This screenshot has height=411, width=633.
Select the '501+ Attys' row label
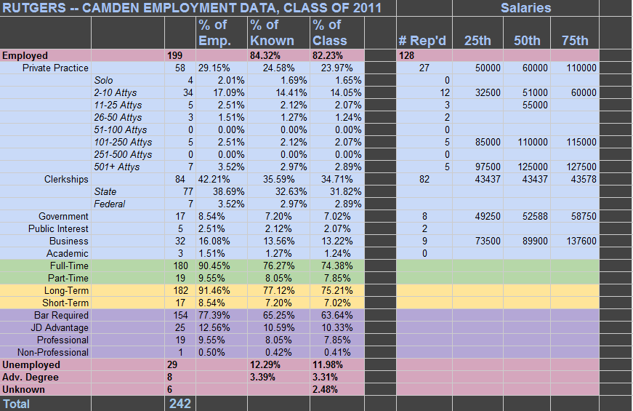pyautogui.click(x=117, y=167)
